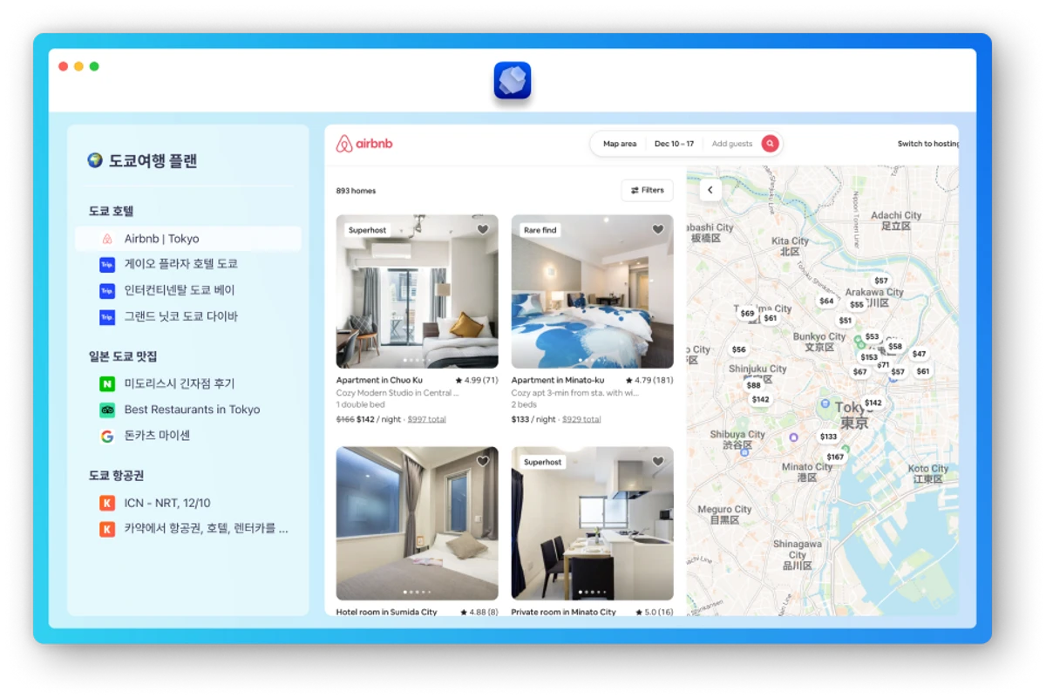Select the $64 map price marker
The height and width of the screenshot is (698, 1046).
[x=826, y=301]
